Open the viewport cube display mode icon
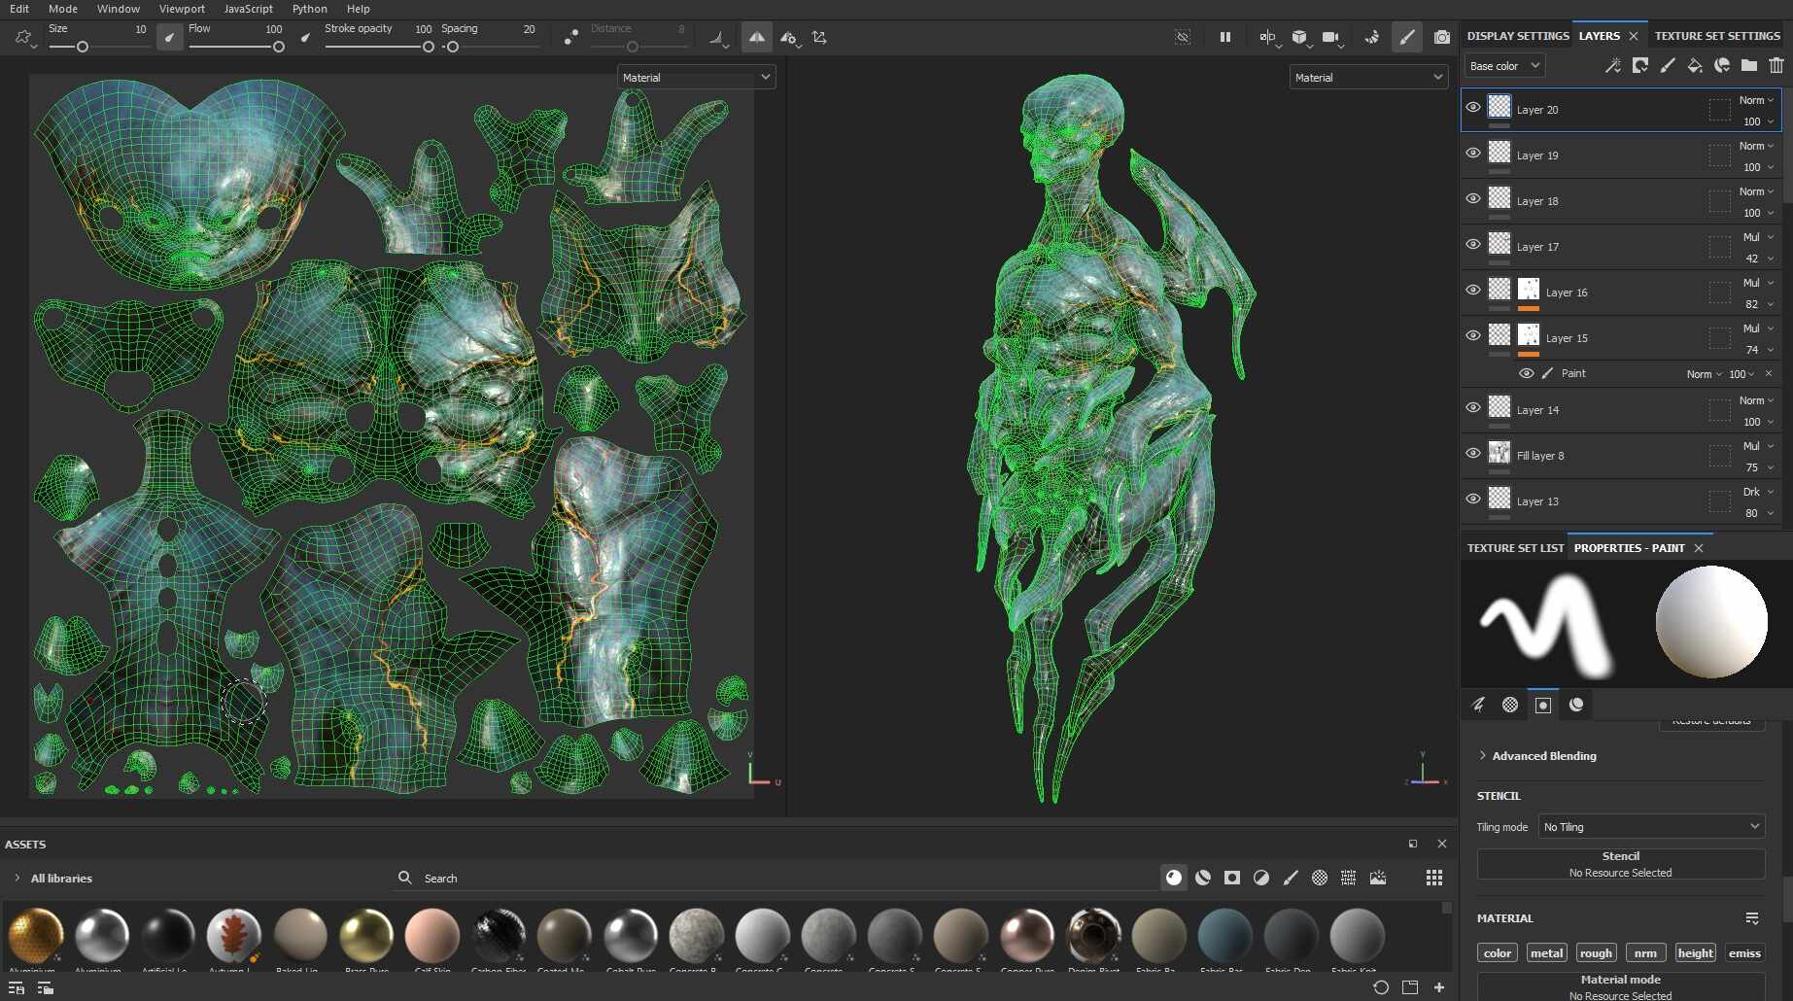Screen dimensions: 1793x1001 [x=1300, y=37]
